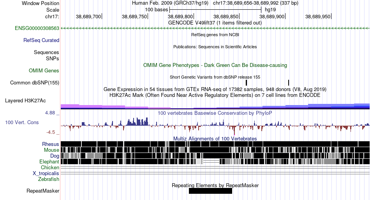The width and height of the screenshot is (370, 200).
Task: Click the 38,689,900 ruler coordinate
Action: [272, 16]
